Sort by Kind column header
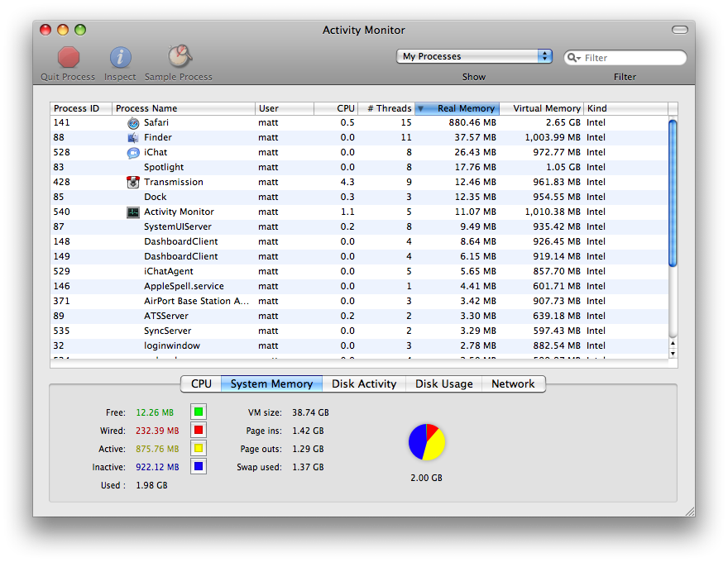728x562 pixels. (x=626, y=108)
